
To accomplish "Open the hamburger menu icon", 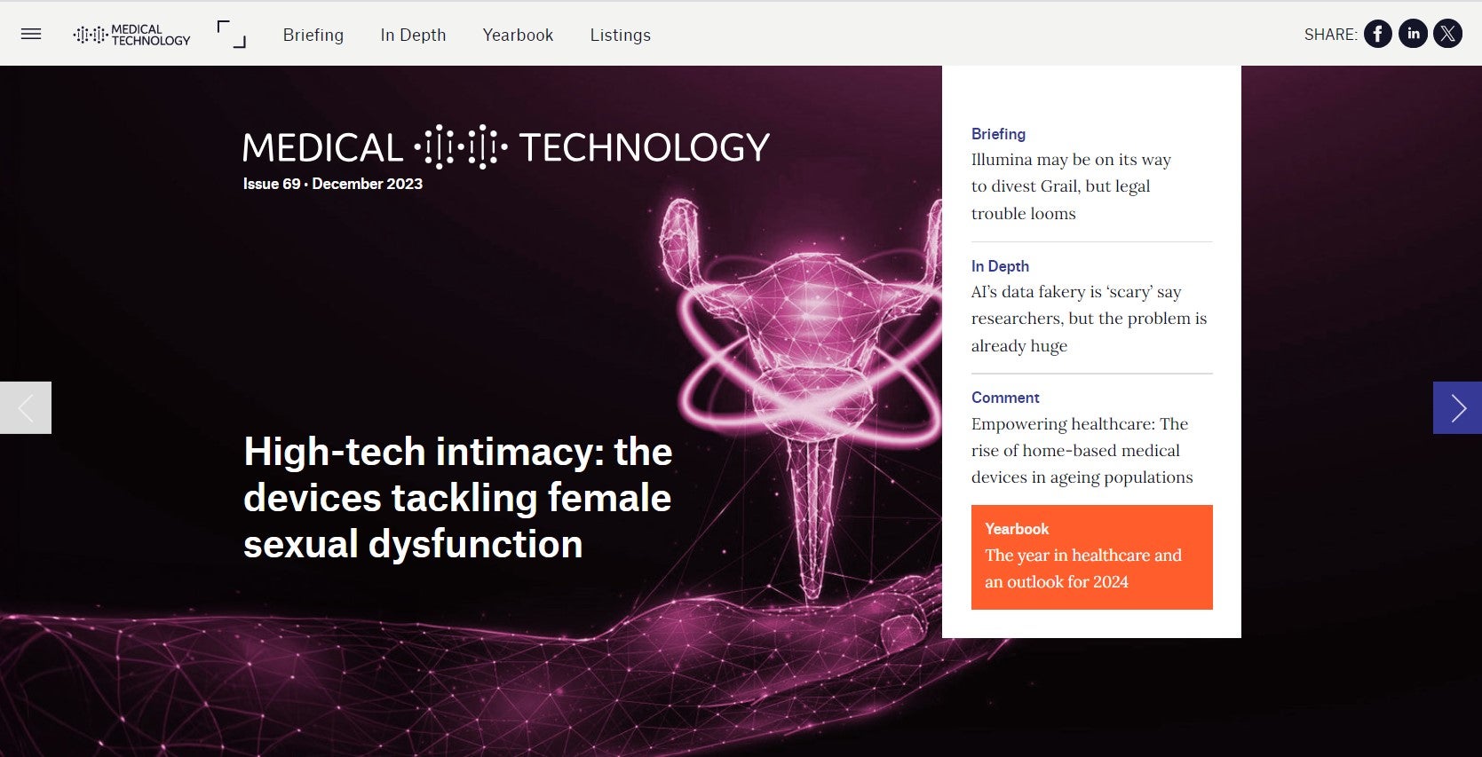I will tap(31, 35).
